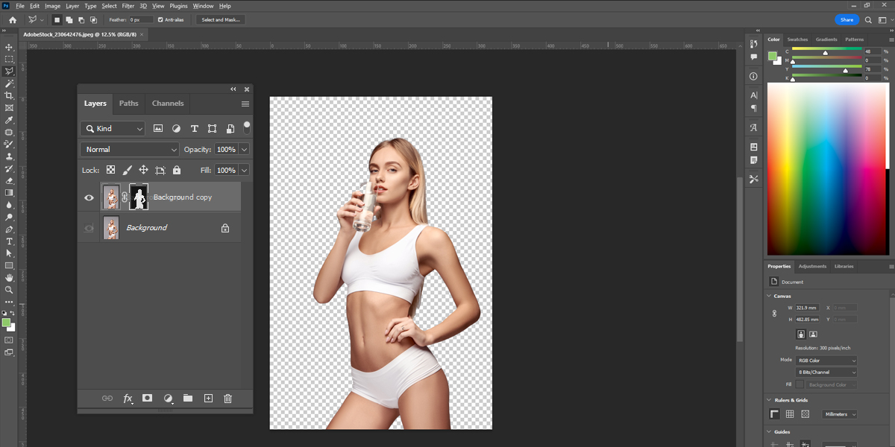Click the Share button
895x447 pixels.
[x=847, y=19]
